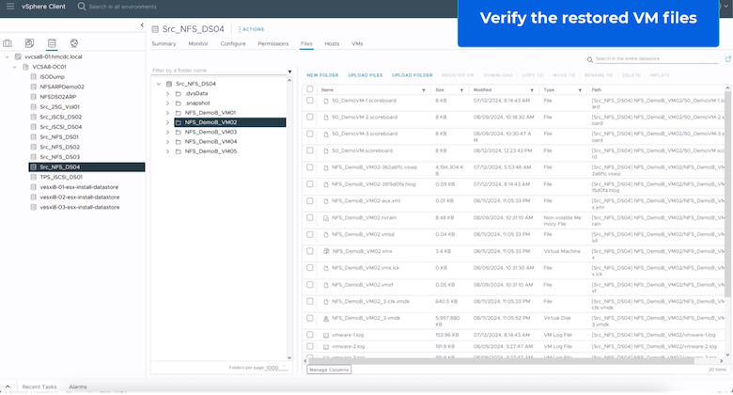
Task: Click the file list vertical scrollbar
Action: 727,188
